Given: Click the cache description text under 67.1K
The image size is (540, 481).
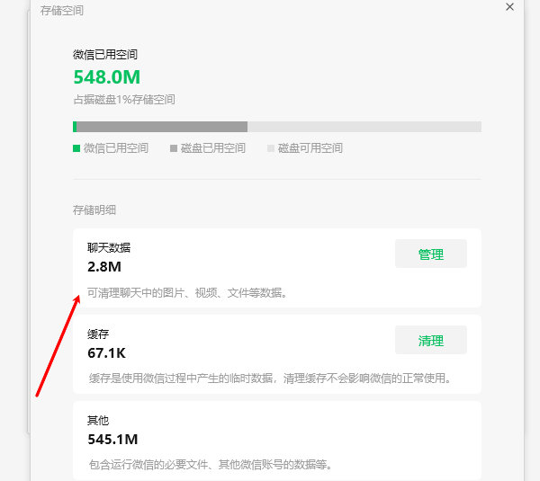Looking at the screenshot, I should click(270, 379).
